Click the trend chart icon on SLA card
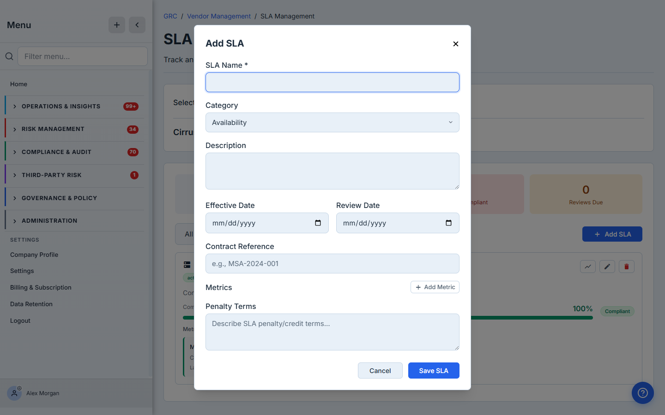The image size is (665, 415). click(588, 267)
